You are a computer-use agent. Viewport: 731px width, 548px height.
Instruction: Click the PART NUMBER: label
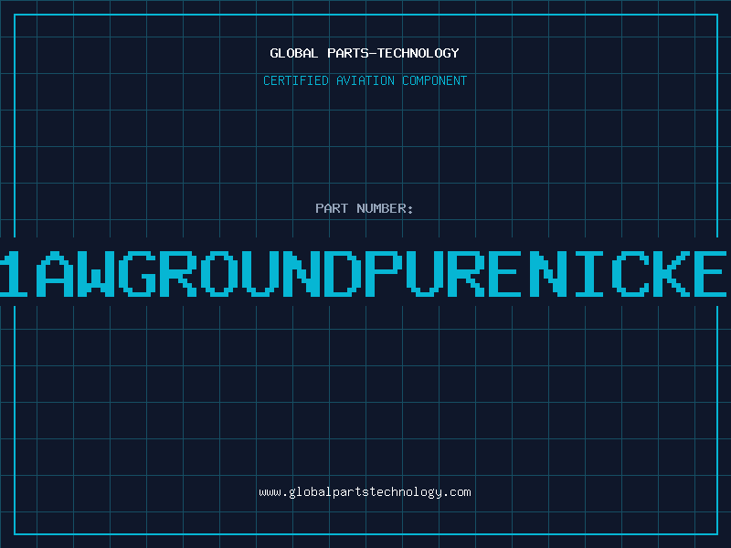point(365,208)
